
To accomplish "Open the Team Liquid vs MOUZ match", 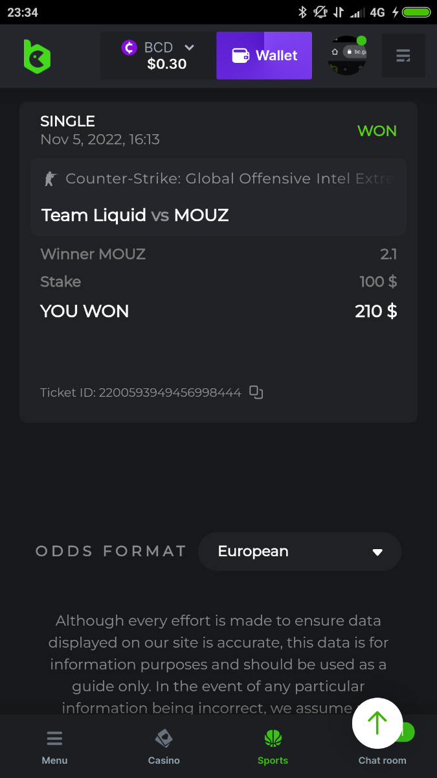I will click(x=135, y=215).
